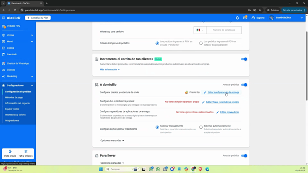308x173 pixels.
Task: Expand Más información under Incrementa el carrito
Action: point(109,69)
